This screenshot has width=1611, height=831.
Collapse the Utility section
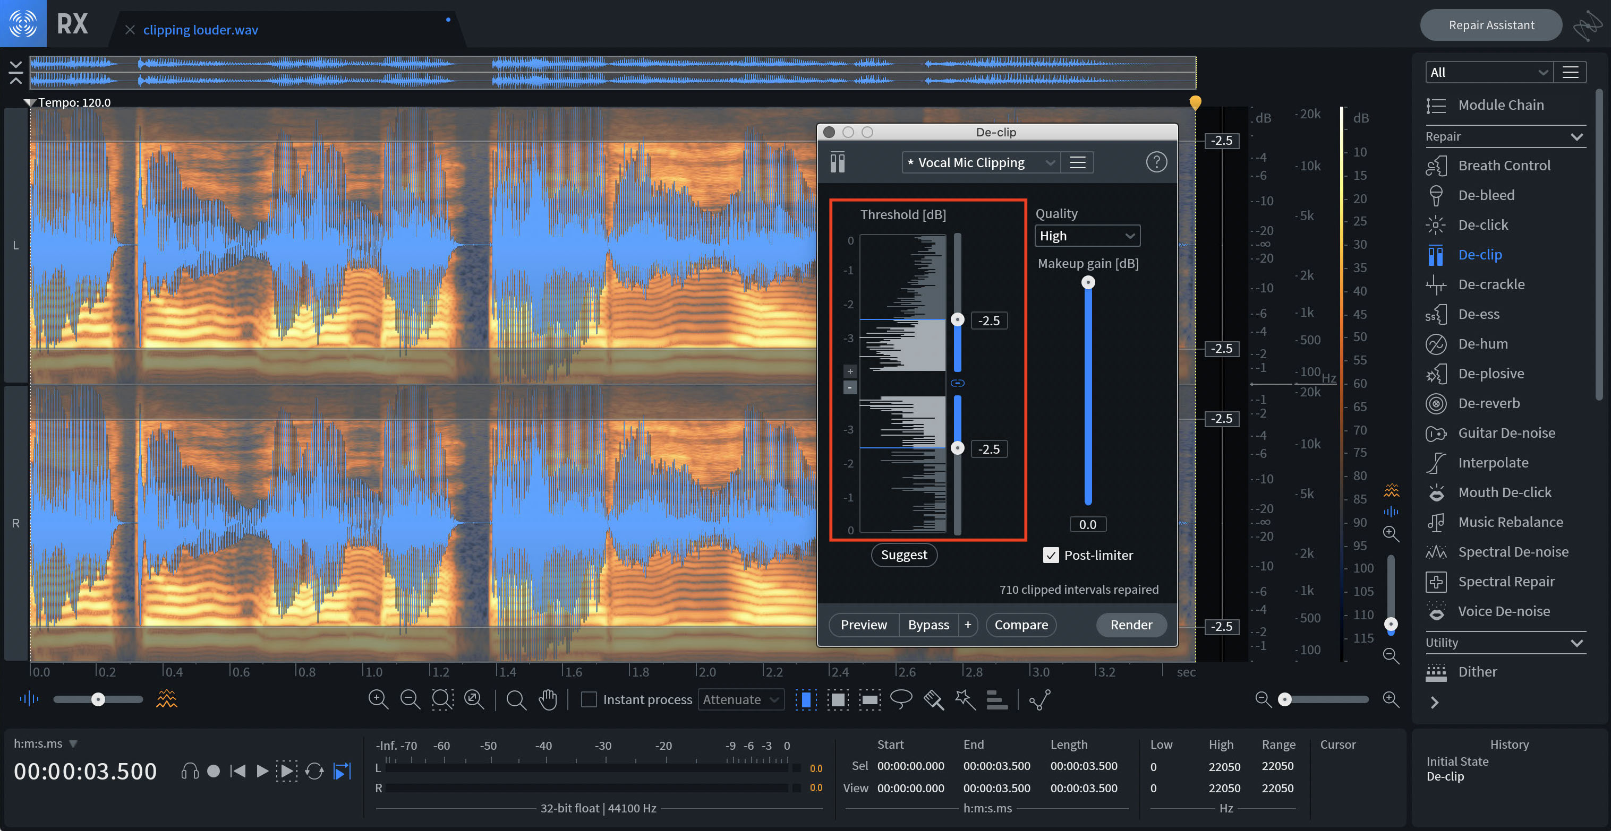click(x=1576, y=643)
